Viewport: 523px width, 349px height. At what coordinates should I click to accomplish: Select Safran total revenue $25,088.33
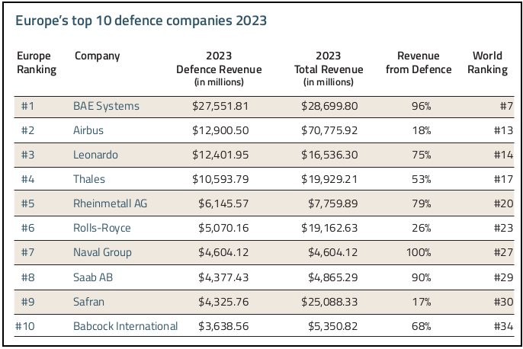pyautogui.click(x=329, y=302)
